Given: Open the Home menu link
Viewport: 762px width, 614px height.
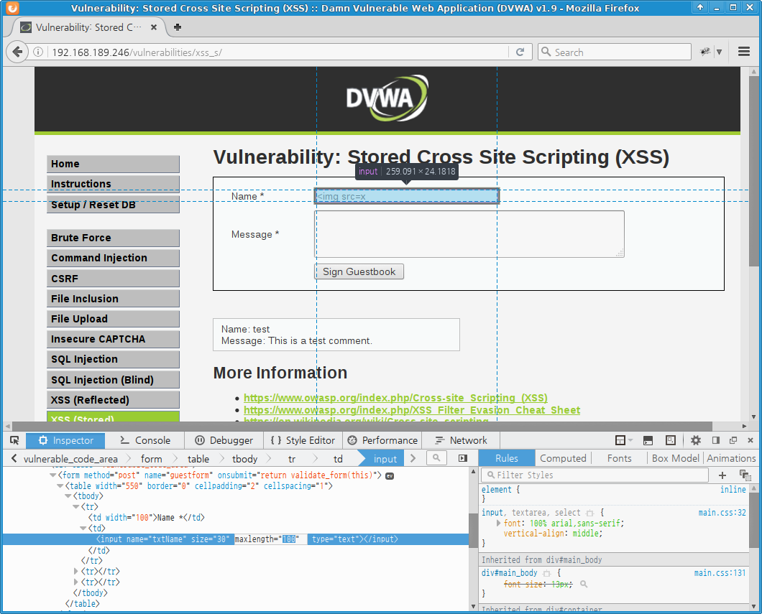Looking at the screenshot, I should (x=114, y=164).
